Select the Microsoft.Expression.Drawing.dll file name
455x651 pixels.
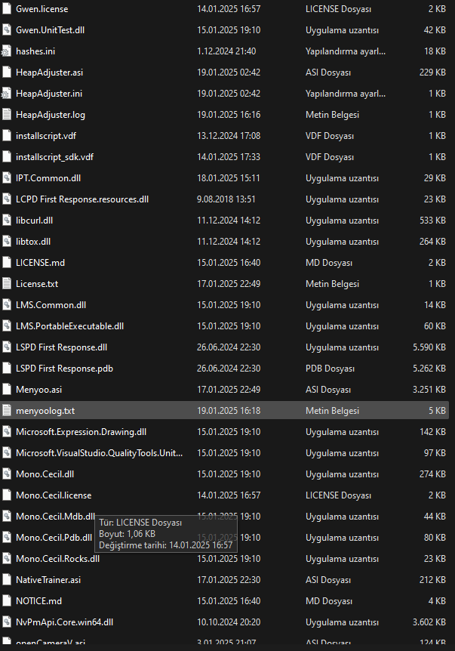coord(81,432)
